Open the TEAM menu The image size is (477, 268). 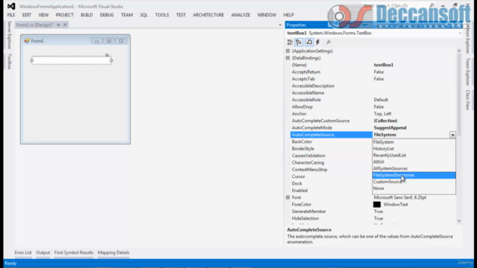[x=127, y=15]
